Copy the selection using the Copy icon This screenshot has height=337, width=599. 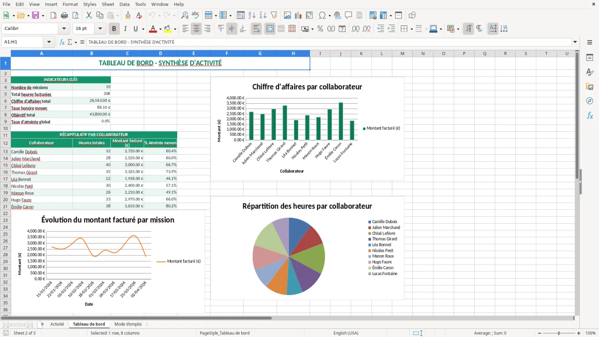[99, 15]
